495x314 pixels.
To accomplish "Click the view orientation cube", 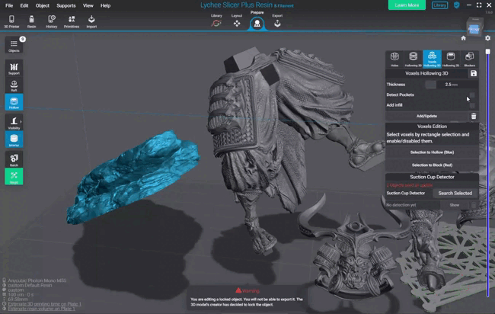I will coord(474,28).
